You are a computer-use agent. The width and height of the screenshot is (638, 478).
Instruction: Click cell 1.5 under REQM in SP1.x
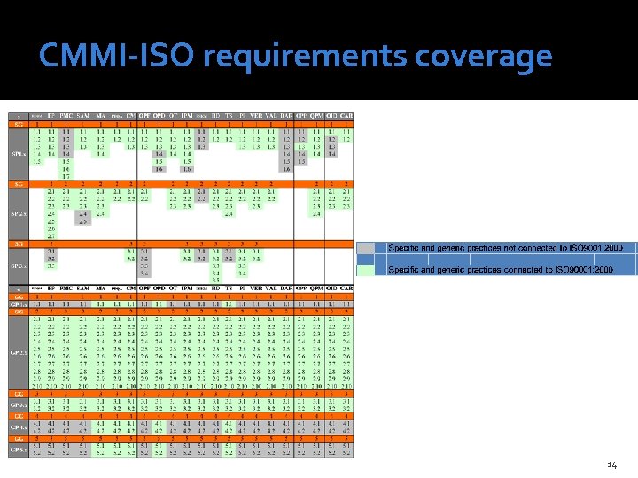tap(37, 162)
